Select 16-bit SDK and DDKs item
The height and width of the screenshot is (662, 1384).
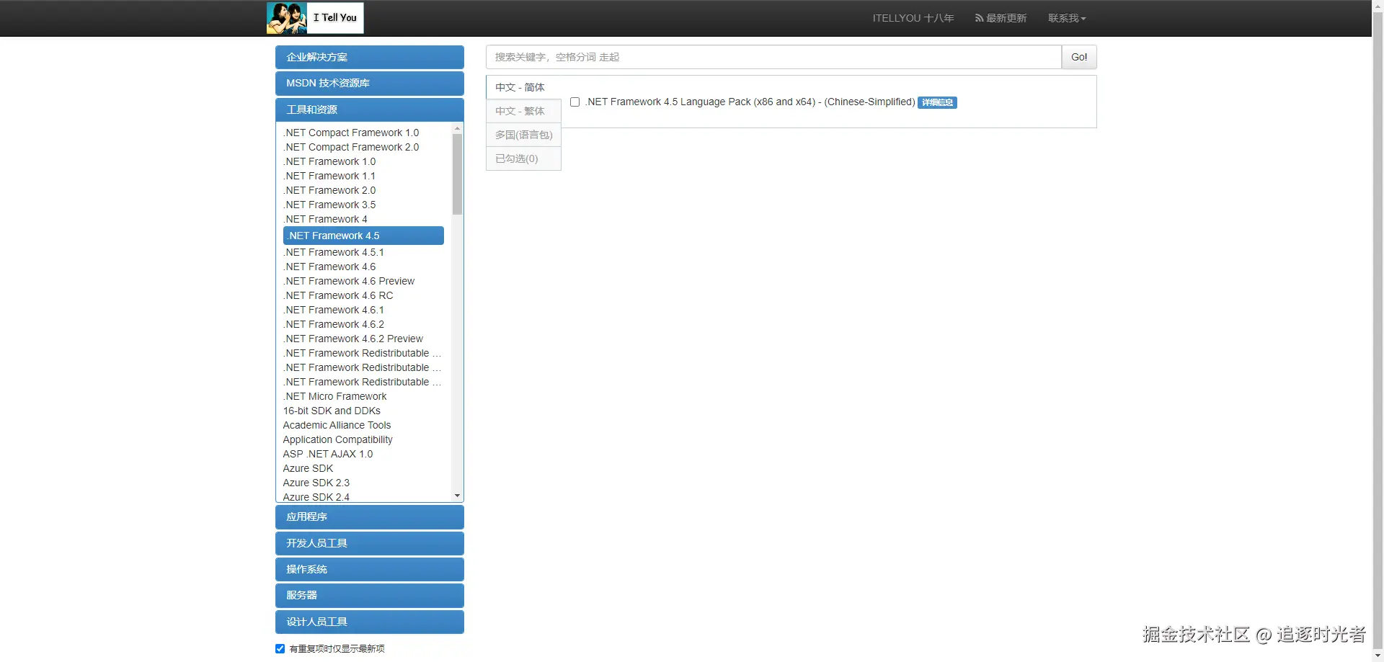(332, 411)
